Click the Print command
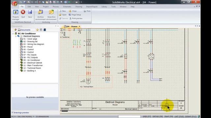The width and height of the screenshot is (211, 118). click(87, 11)
